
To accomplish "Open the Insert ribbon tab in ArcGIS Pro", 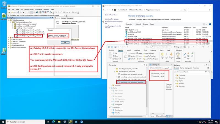I will [129, 50].
